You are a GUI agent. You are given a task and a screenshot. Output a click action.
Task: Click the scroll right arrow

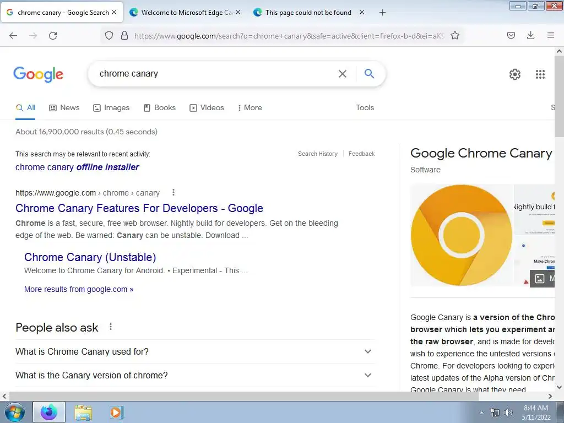(550, 397)
